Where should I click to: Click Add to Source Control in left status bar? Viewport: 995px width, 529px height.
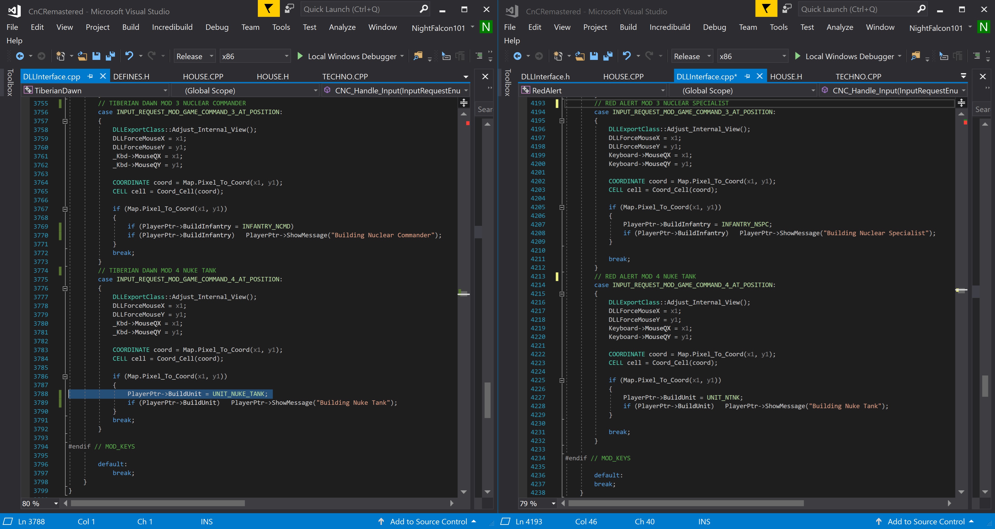click(427, 521)
